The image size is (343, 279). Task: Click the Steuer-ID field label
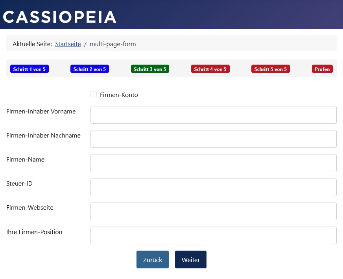(19, 184)
